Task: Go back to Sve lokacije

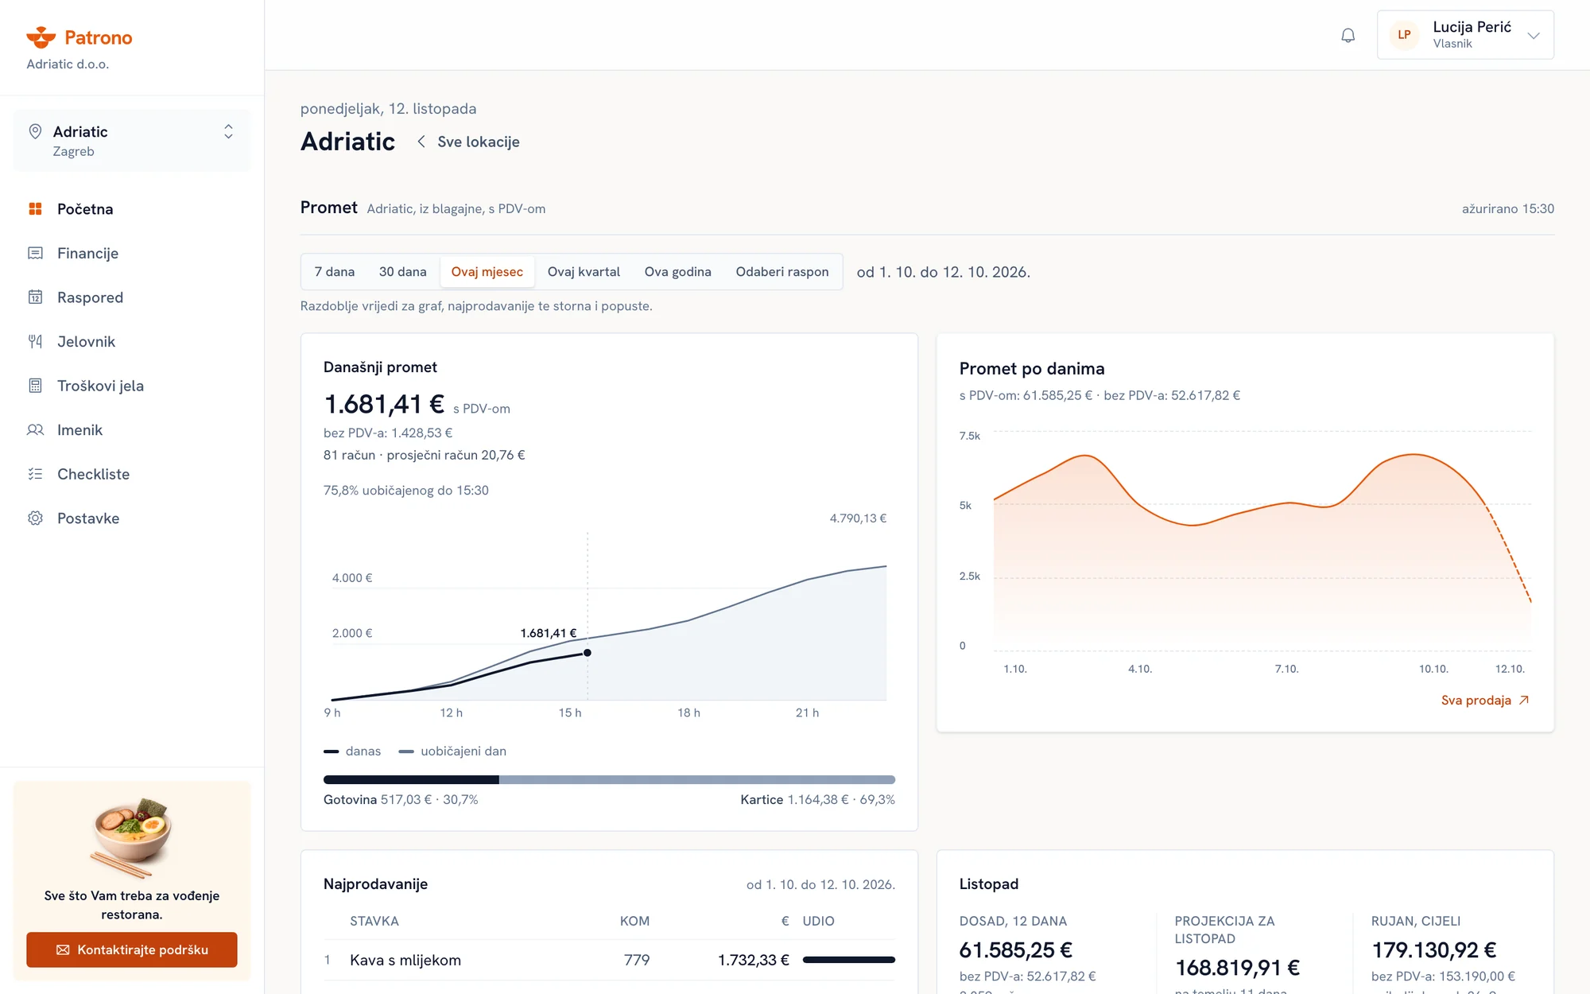Action: point(468,142)
